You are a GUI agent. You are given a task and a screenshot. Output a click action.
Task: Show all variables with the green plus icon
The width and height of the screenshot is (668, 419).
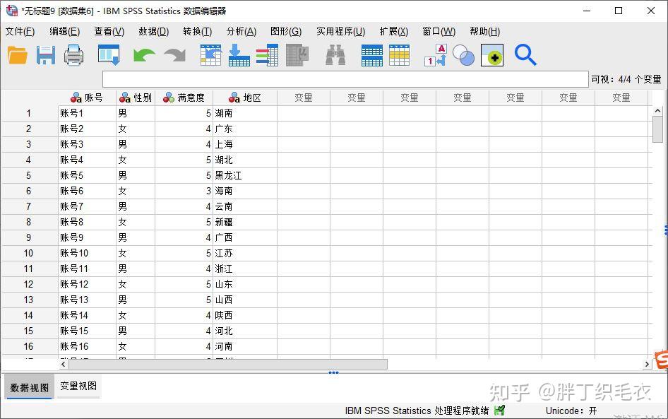(x=492, y=55)
